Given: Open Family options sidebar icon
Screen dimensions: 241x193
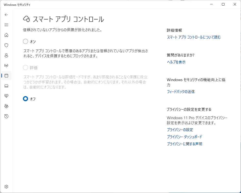Looking at the screenshot, I should tap(6, 106).
